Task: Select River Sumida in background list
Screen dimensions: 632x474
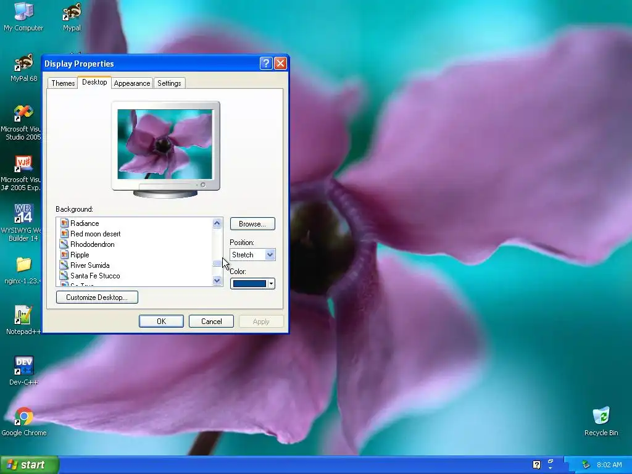Action: point(90,265)
